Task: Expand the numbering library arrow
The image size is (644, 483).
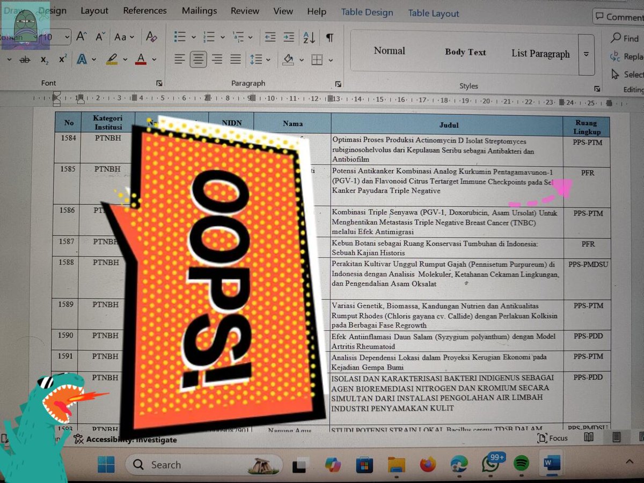Action: [x=222, y=37]
